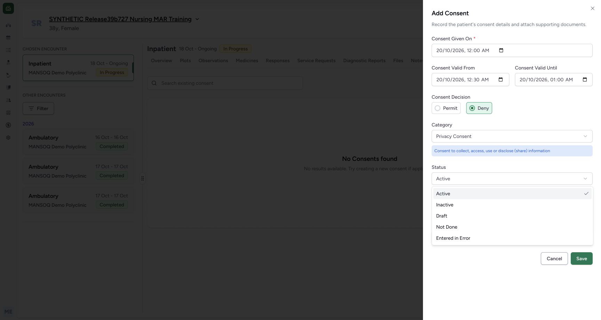601x320 pixels.
Task: Open the calendar icon in left sidebar
Action: pos(8,38)
